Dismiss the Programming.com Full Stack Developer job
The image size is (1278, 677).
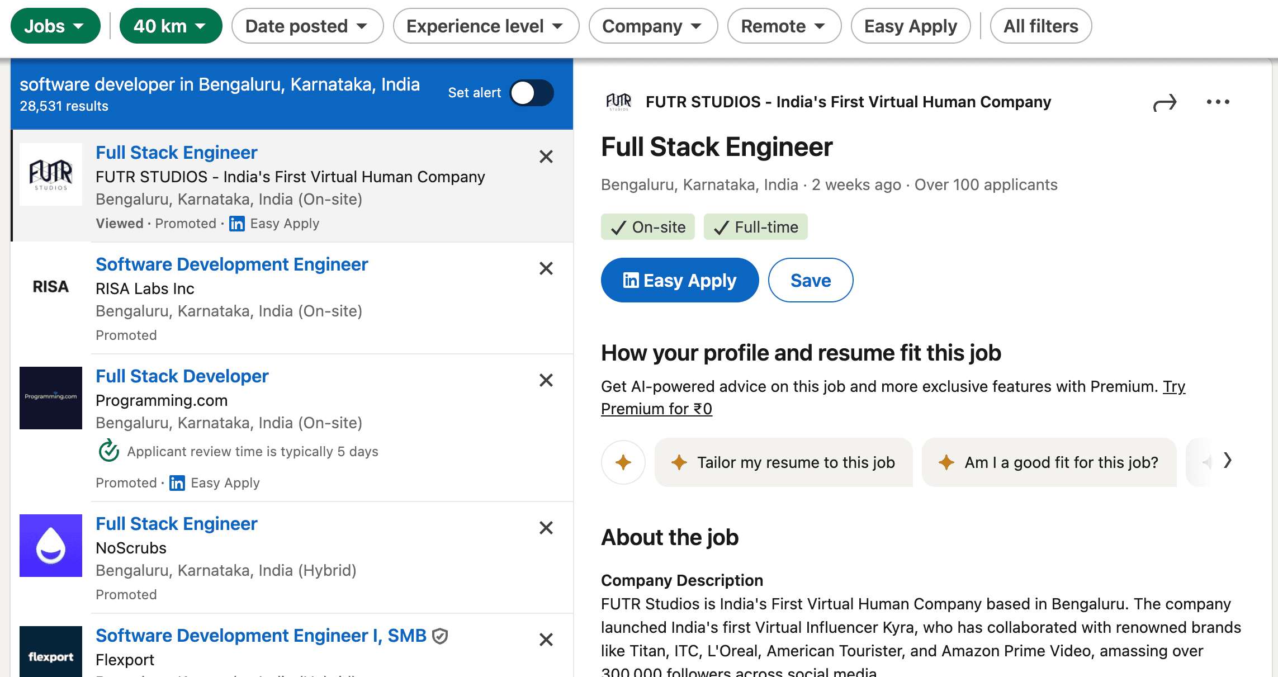(546, 380)
